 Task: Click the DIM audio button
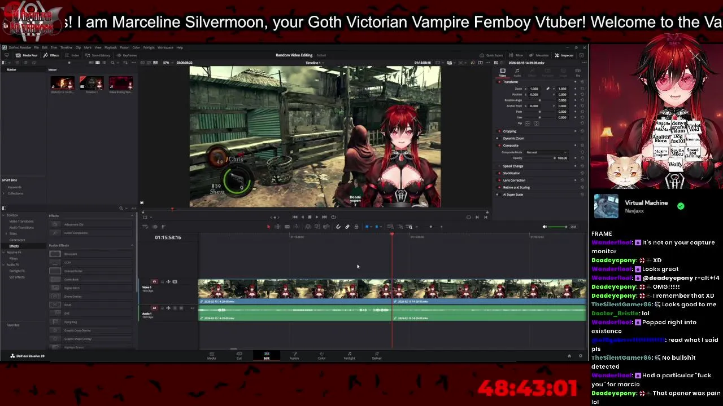[x=573, y=227]
